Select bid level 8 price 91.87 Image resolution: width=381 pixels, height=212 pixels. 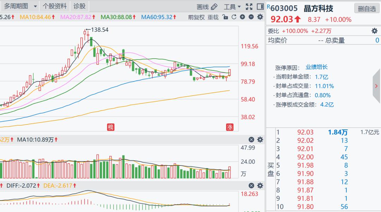[306, 190]
